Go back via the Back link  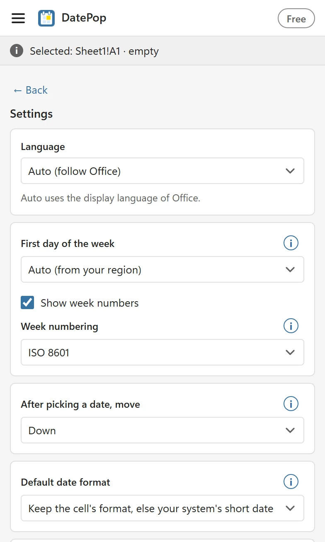(x=30, y=90)
